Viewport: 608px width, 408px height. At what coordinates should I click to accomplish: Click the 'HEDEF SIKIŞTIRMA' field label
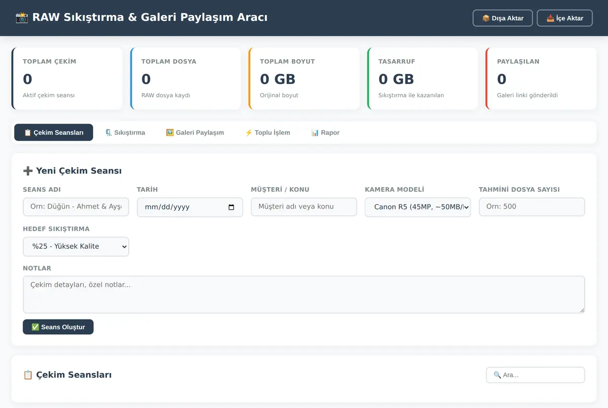pyautogui.click(x=56, y=229)
